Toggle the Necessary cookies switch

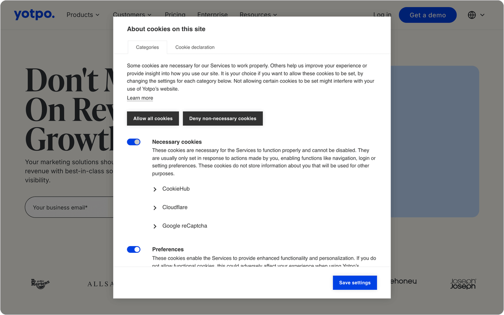(134, 142)
